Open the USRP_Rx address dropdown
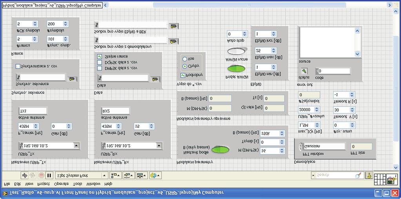 point(159,146)
